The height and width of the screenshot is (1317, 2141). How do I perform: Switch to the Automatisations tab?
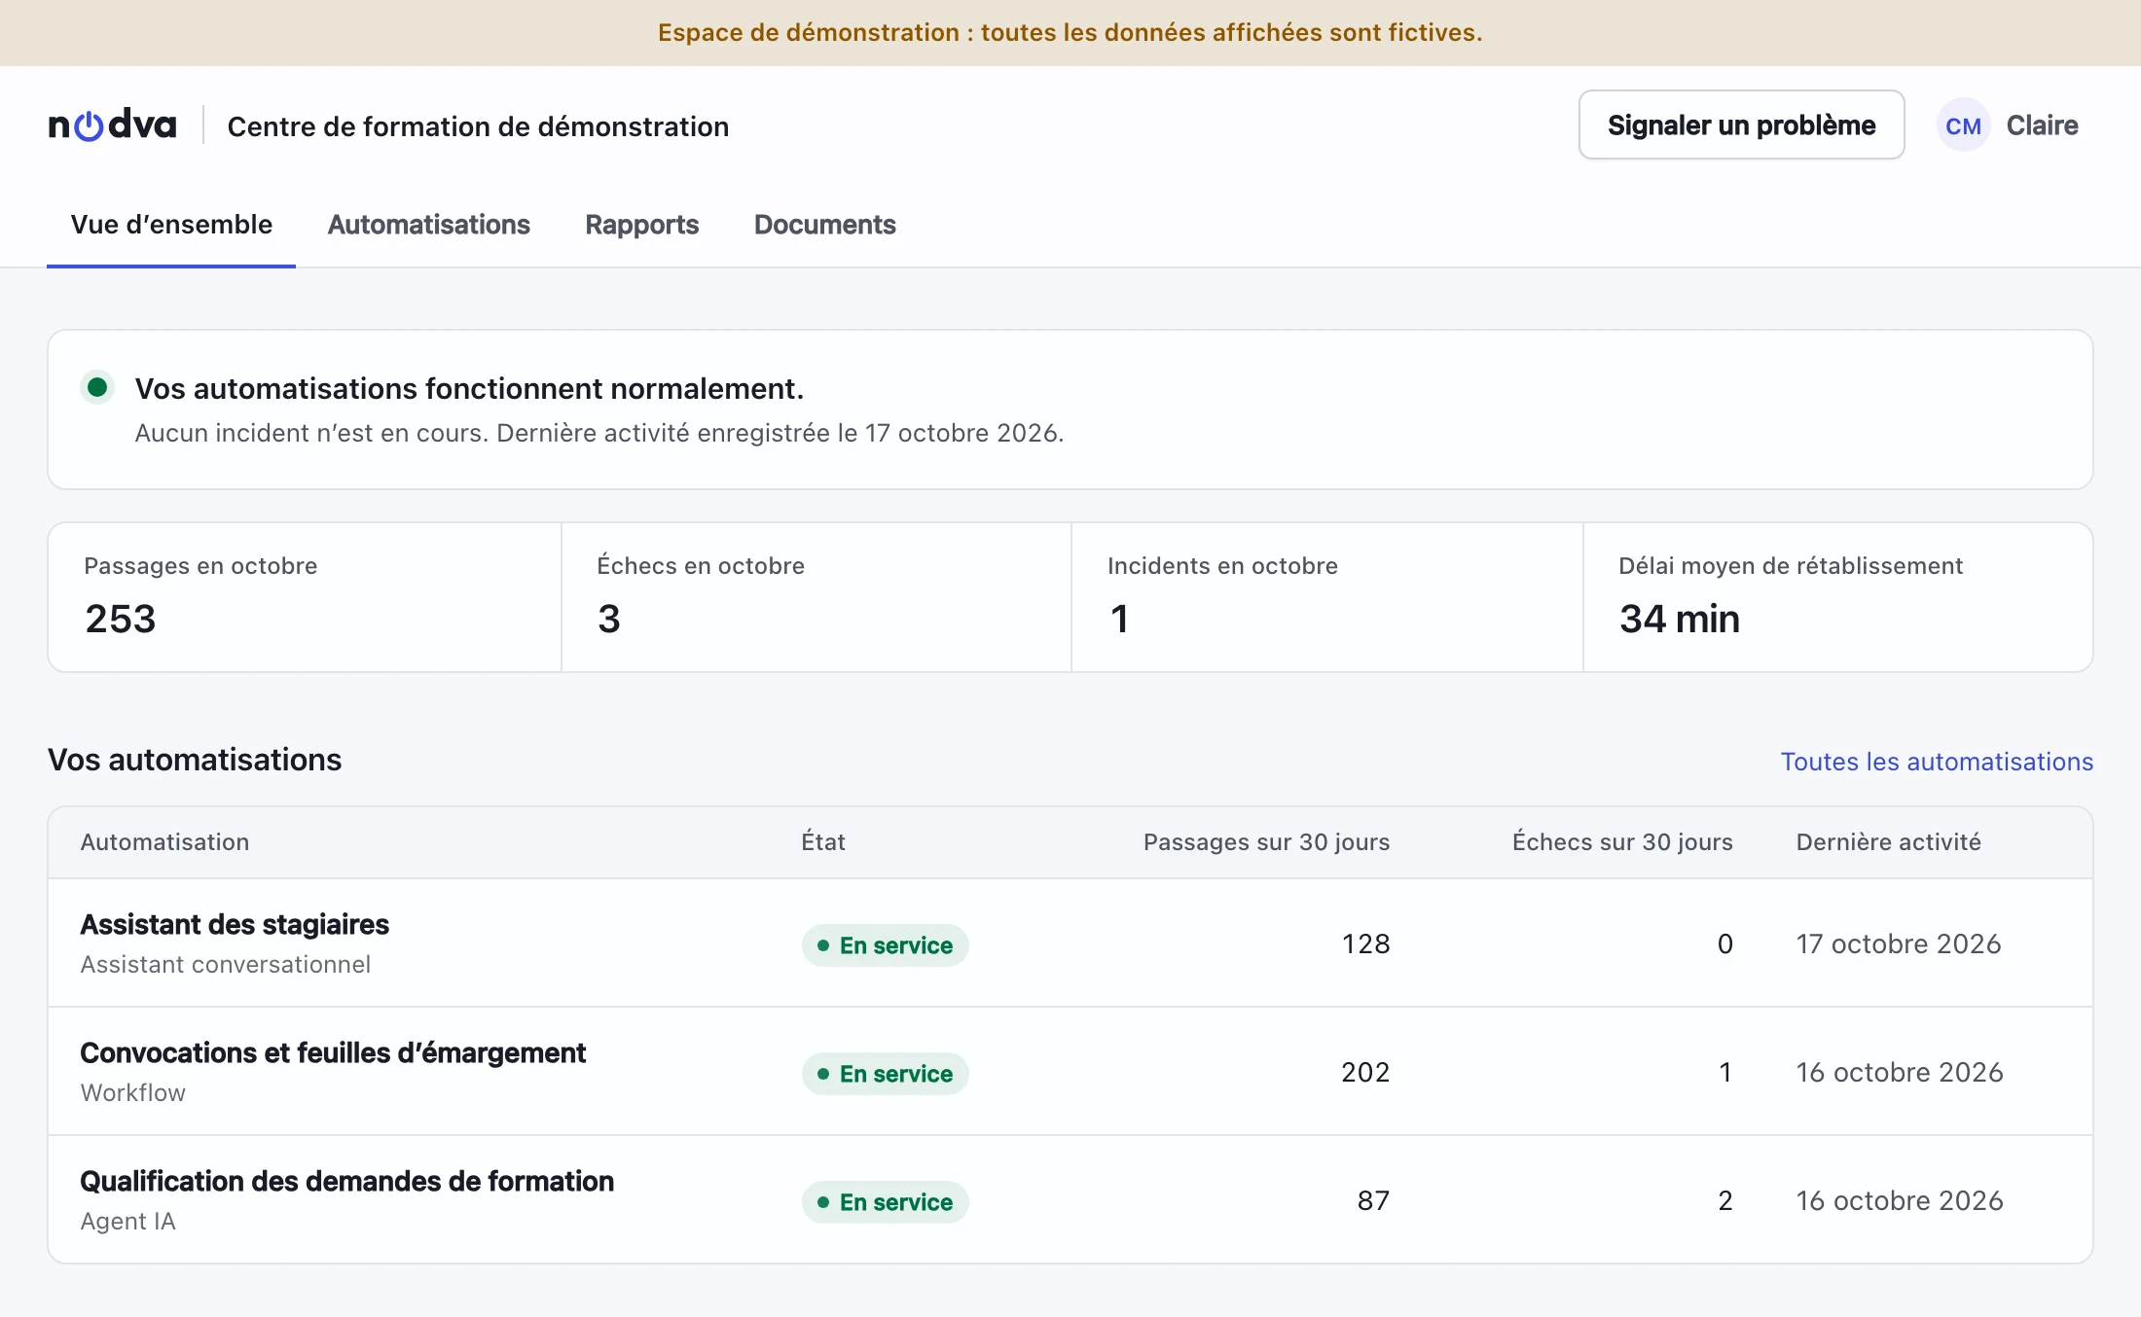point(428,225)
